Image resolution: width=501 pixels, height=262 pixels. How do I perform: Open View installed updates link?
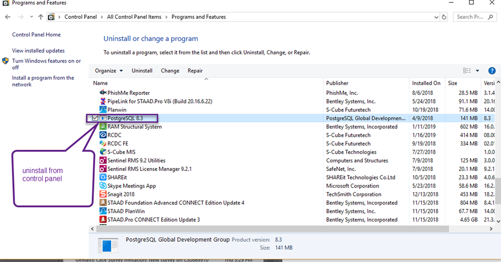38,51
